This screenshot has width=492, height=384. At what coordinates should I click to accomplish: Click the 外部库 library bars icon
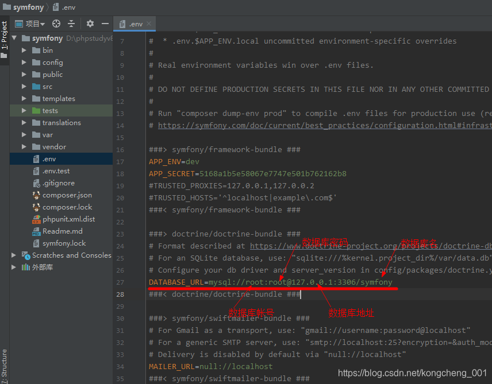(x=26, y=267)
